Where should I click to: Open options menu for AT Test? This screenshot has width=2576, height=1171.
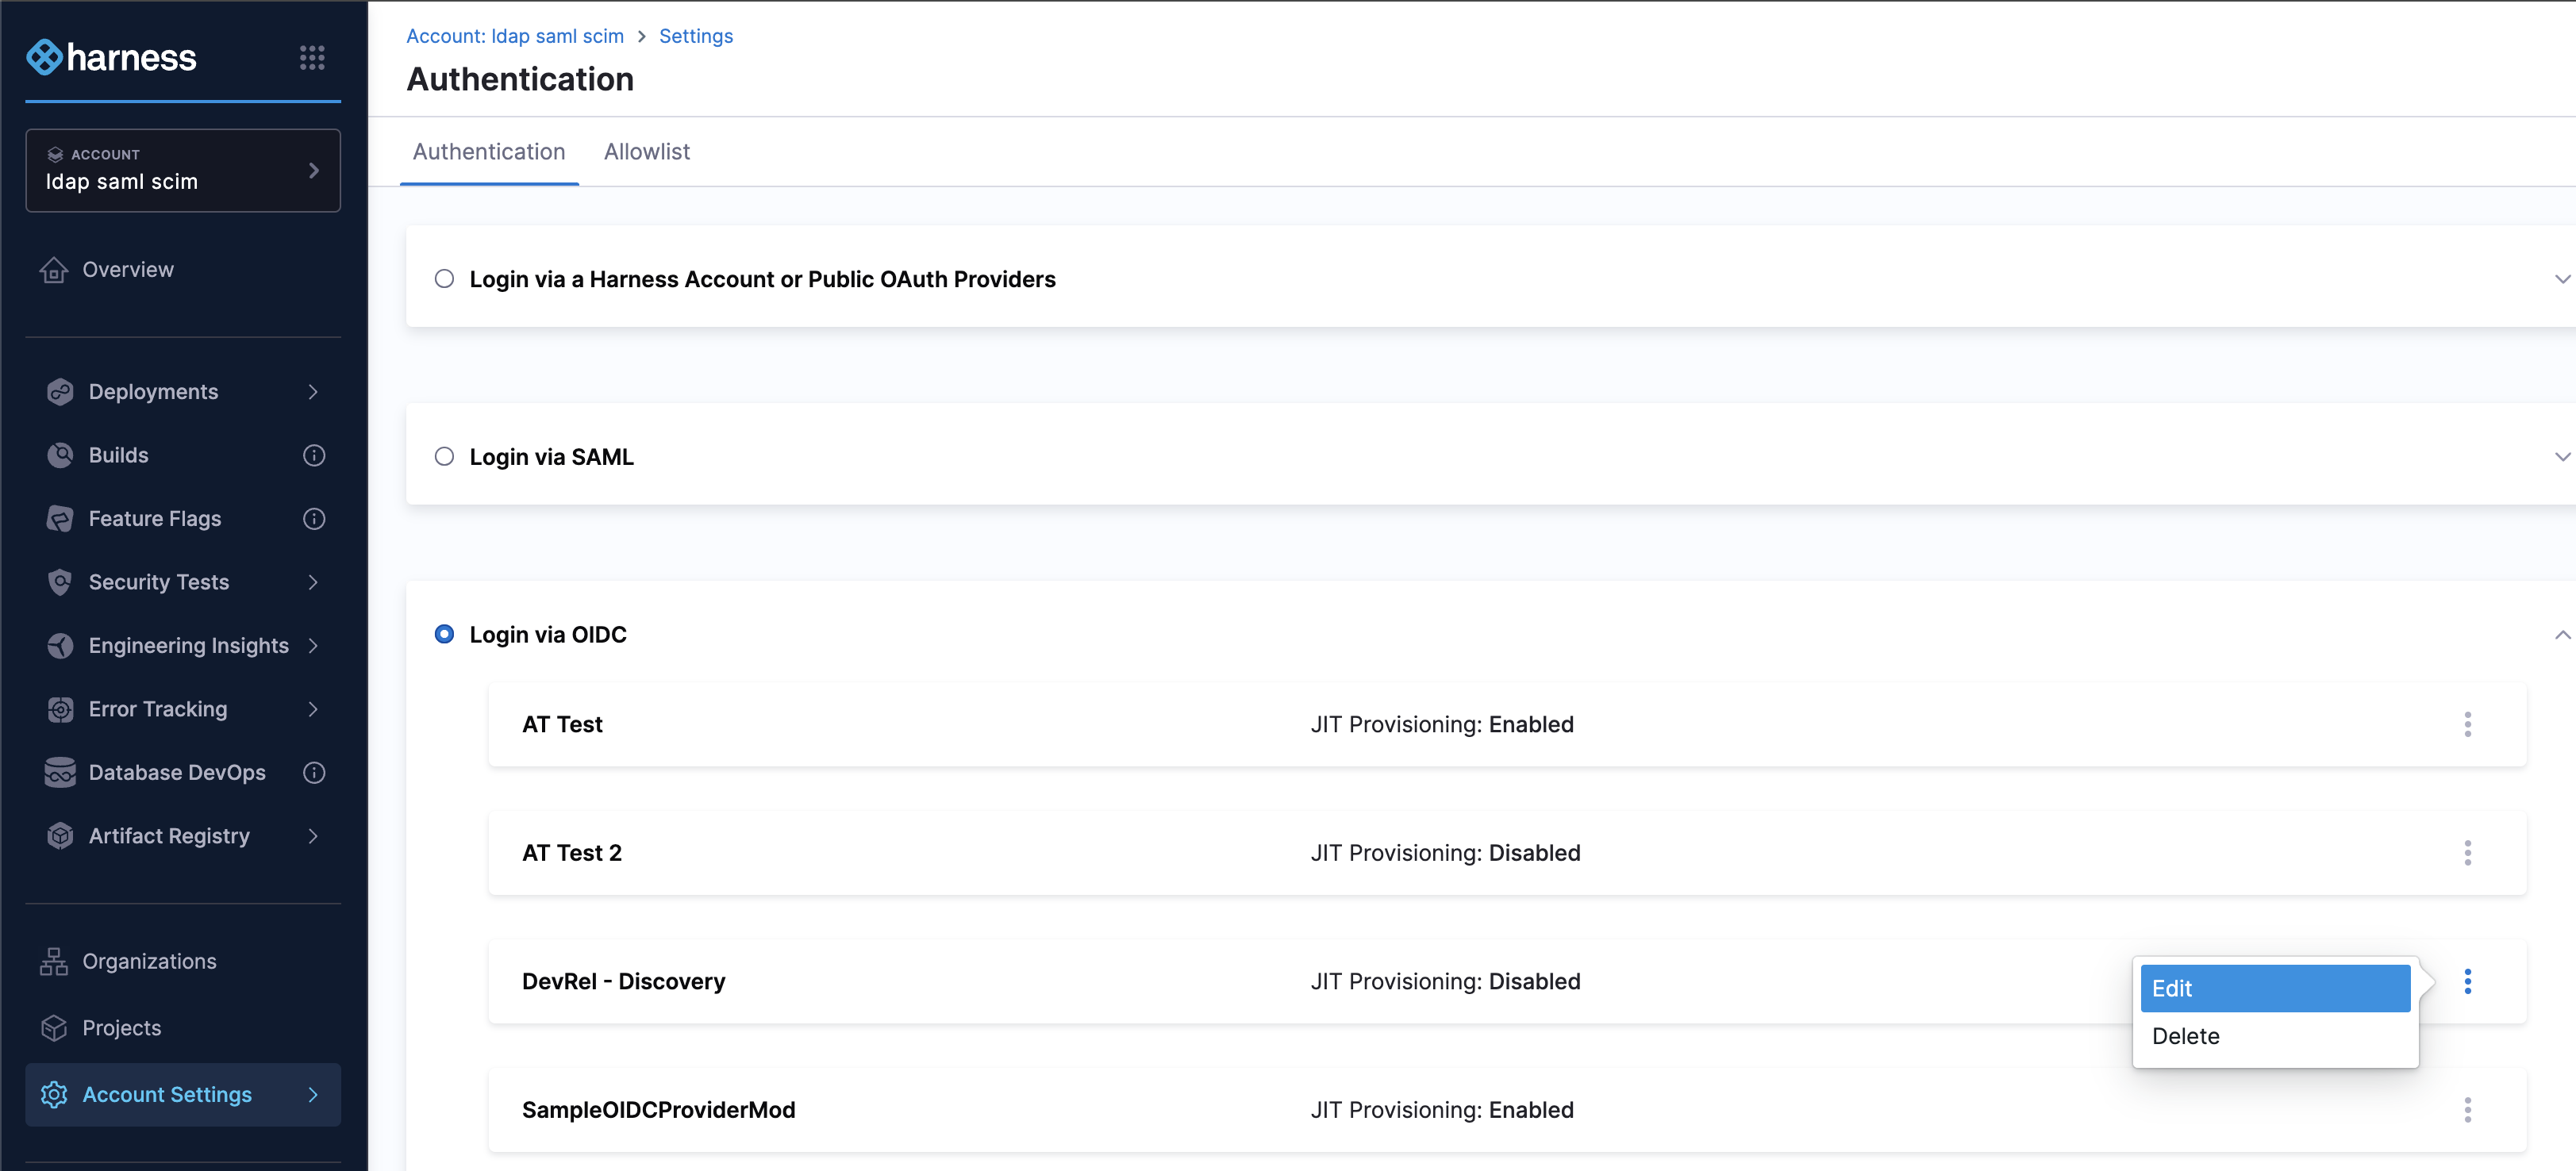point(2467,724)
